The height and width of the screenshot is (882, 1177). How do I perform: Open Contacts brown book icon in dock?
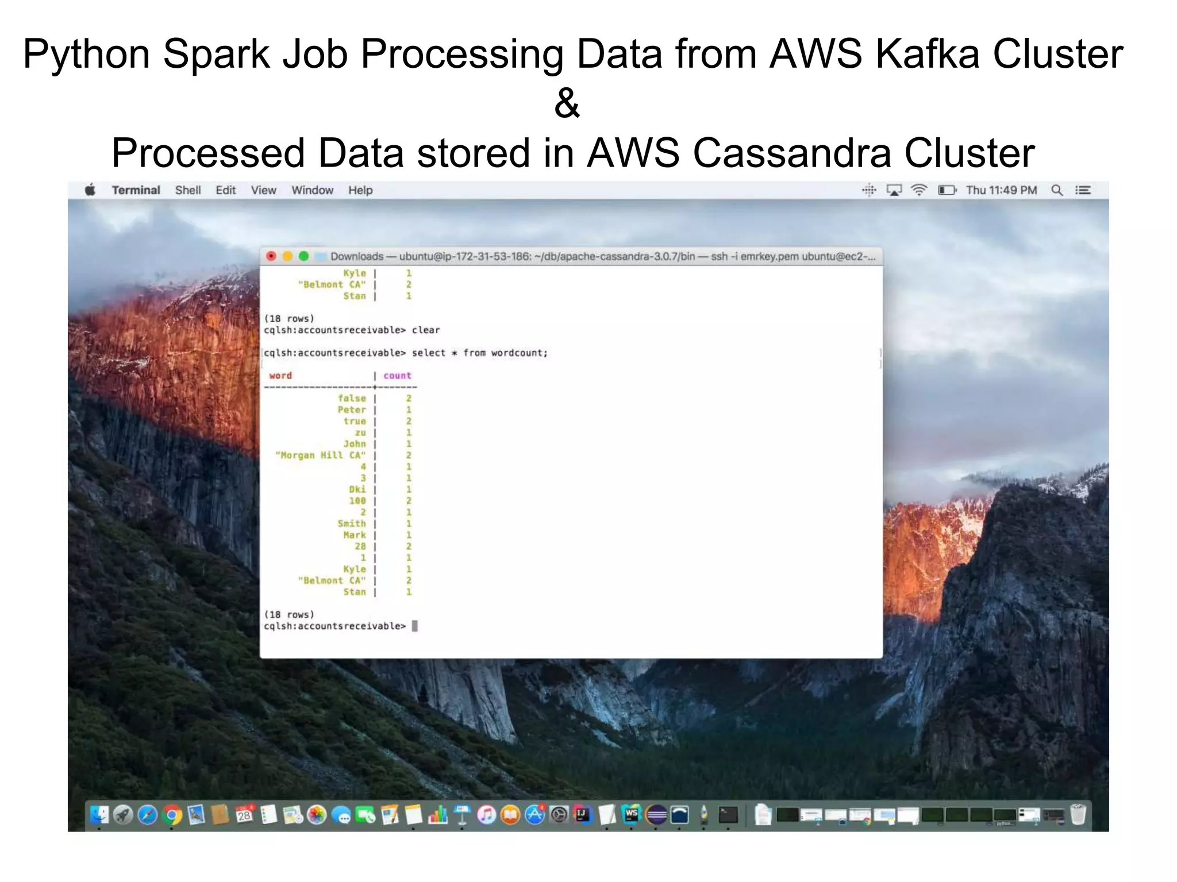tap(220, 815)
